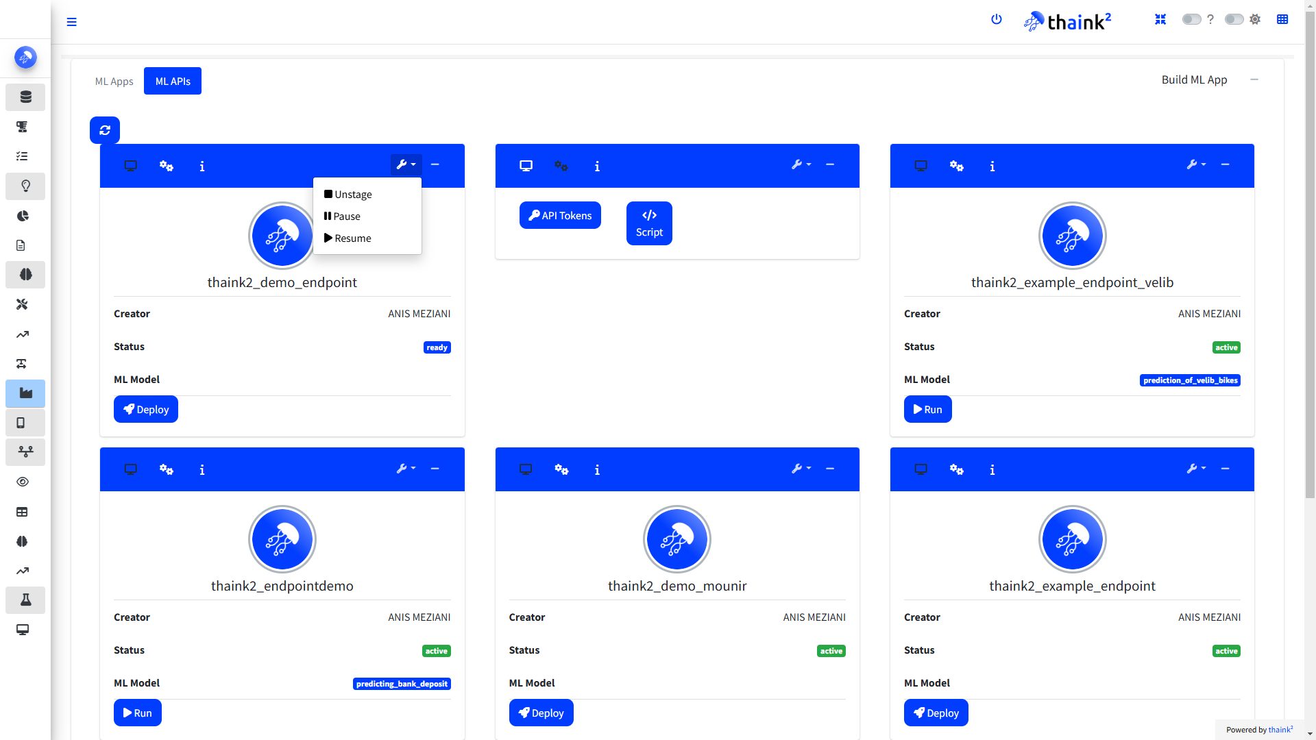Screen dimensions: 1316x740
Task: Toggle the hamburger sidebar menu
Action: (71, 22)
